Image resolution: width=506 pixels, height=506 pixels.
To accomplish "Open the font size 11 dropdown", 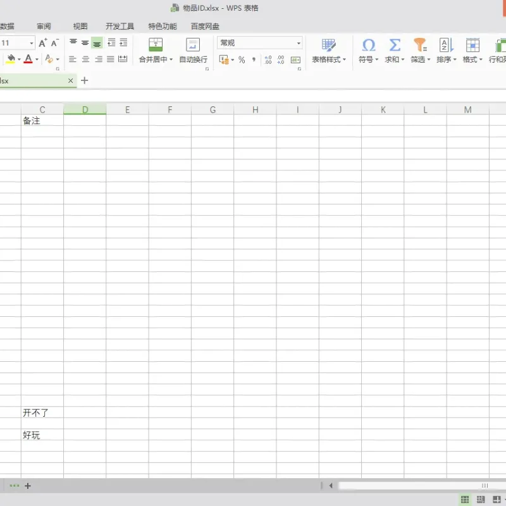I will click(32, 43).
